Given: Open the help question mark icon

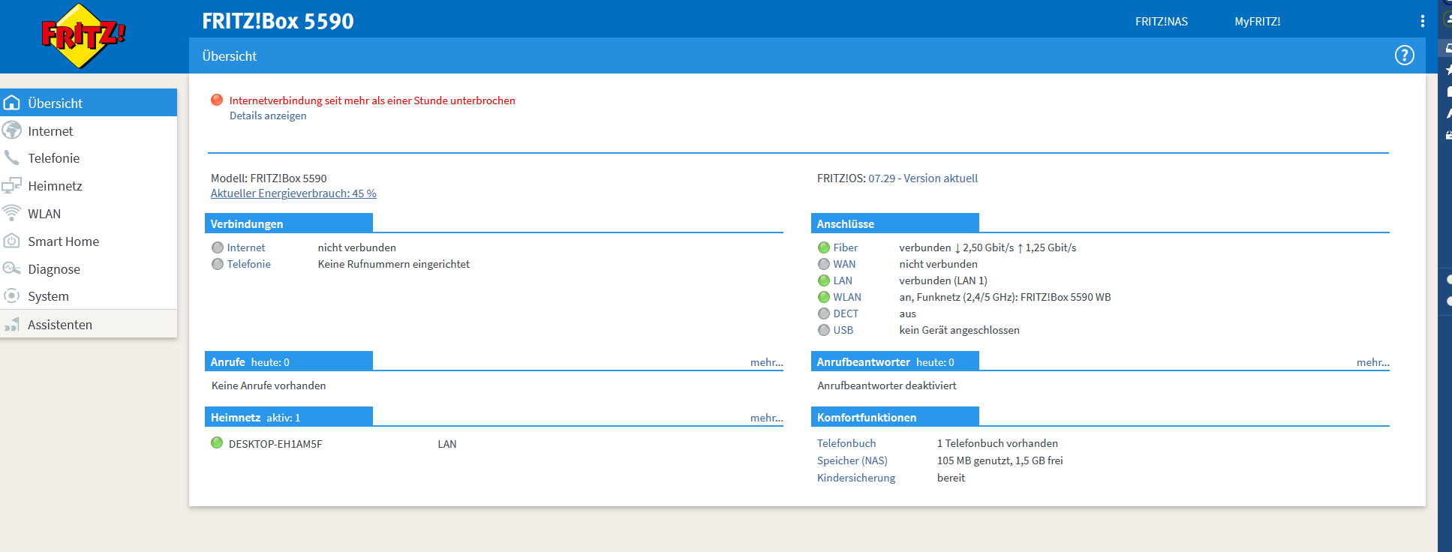Looking at the screenshot, I should tap(1404, 55).
